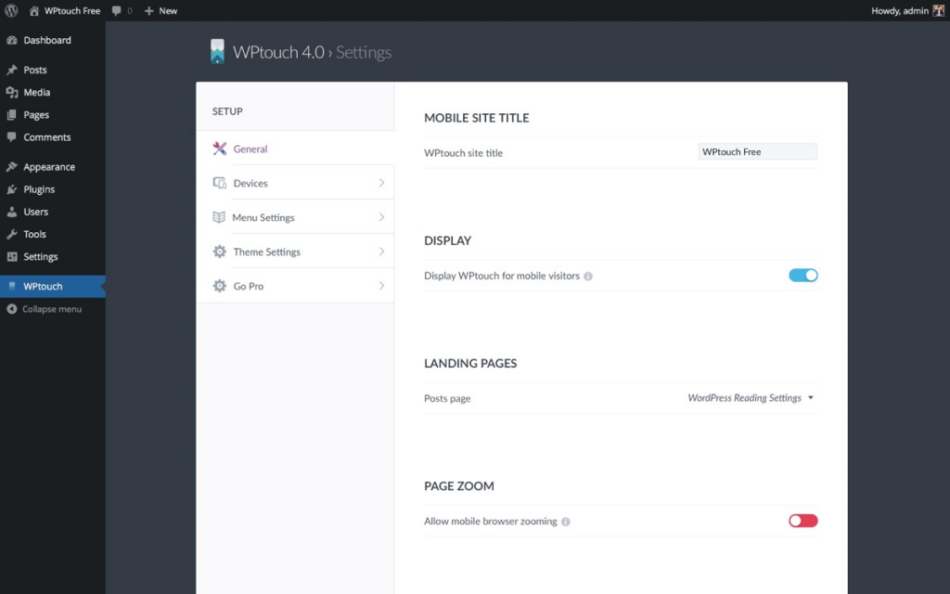The image size is (950, 594).
Task: Open Dashboard in admin menu
Action: click(47, 41)
